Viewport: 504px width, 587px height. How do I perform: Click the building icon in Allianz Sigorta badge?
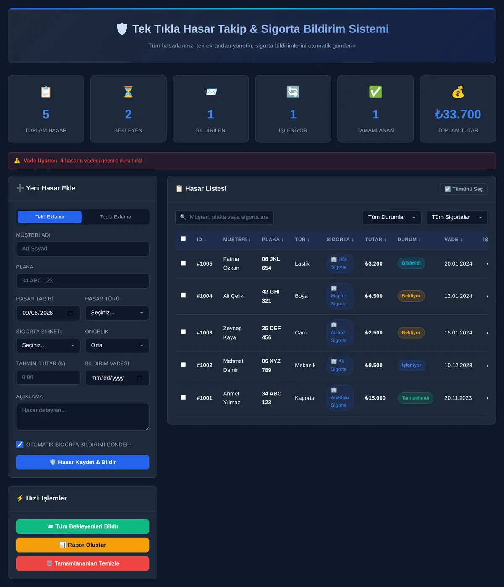click(334, 325)
